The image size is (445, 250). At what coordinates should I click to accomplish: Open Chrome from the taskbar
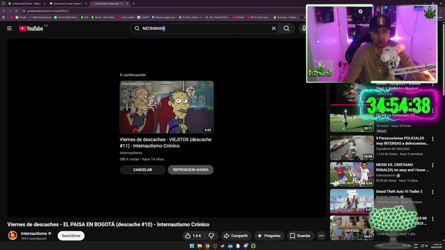click(x=207, y=246)
